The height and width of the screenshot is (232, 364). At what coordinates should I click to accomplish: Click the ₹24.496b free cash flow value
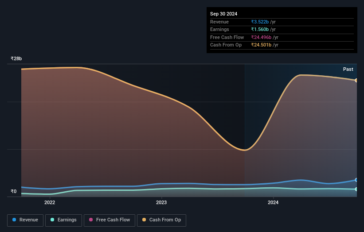tap(261, 37)
